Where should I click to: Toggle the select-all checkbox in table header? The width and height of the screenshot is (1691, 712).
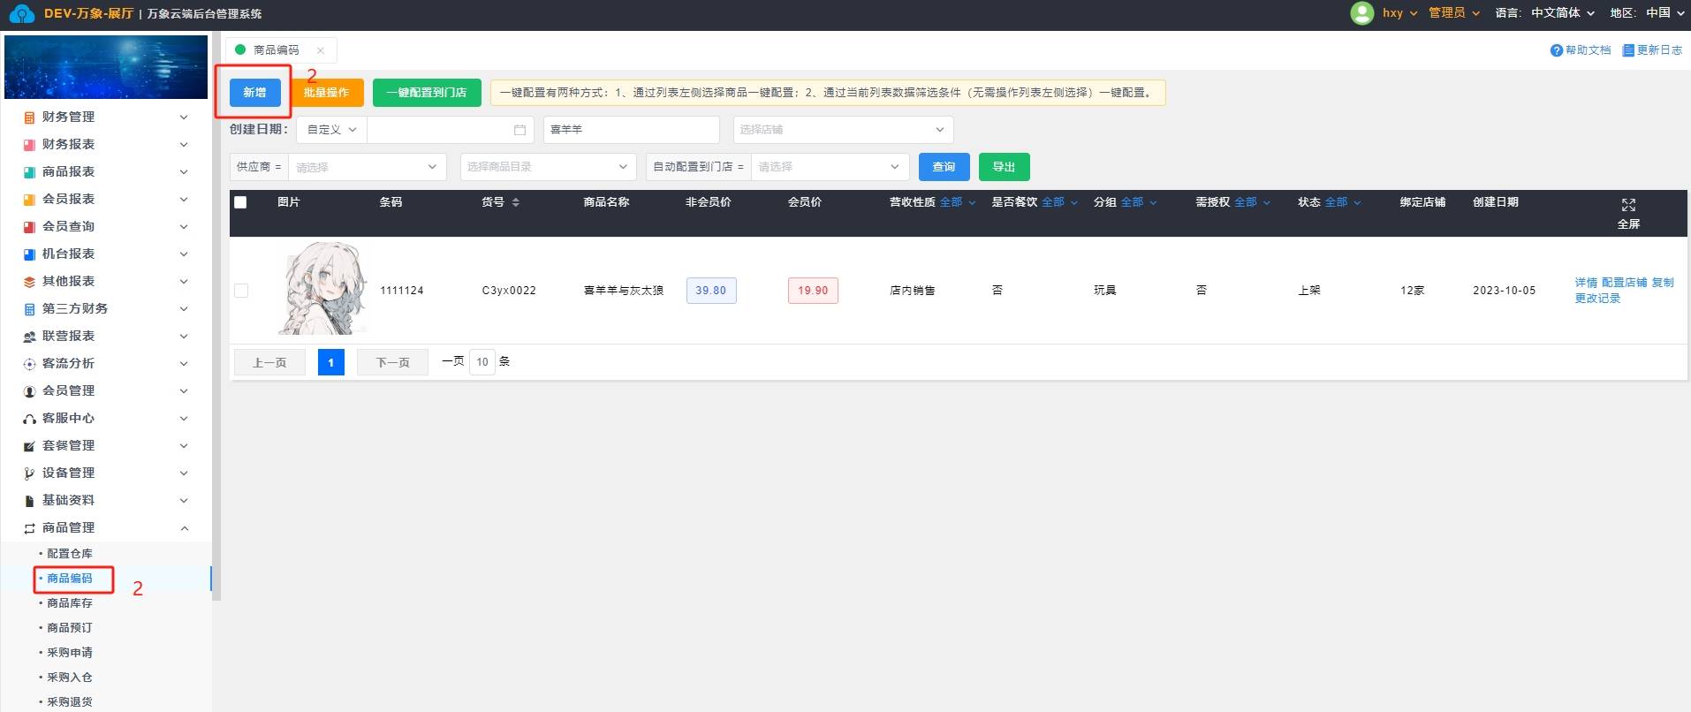[240, 202]
